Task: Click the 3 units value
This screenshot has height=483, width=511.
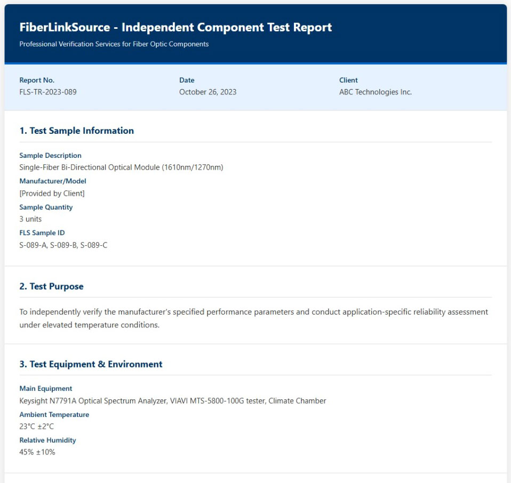Action: click(x=30, y=219)
